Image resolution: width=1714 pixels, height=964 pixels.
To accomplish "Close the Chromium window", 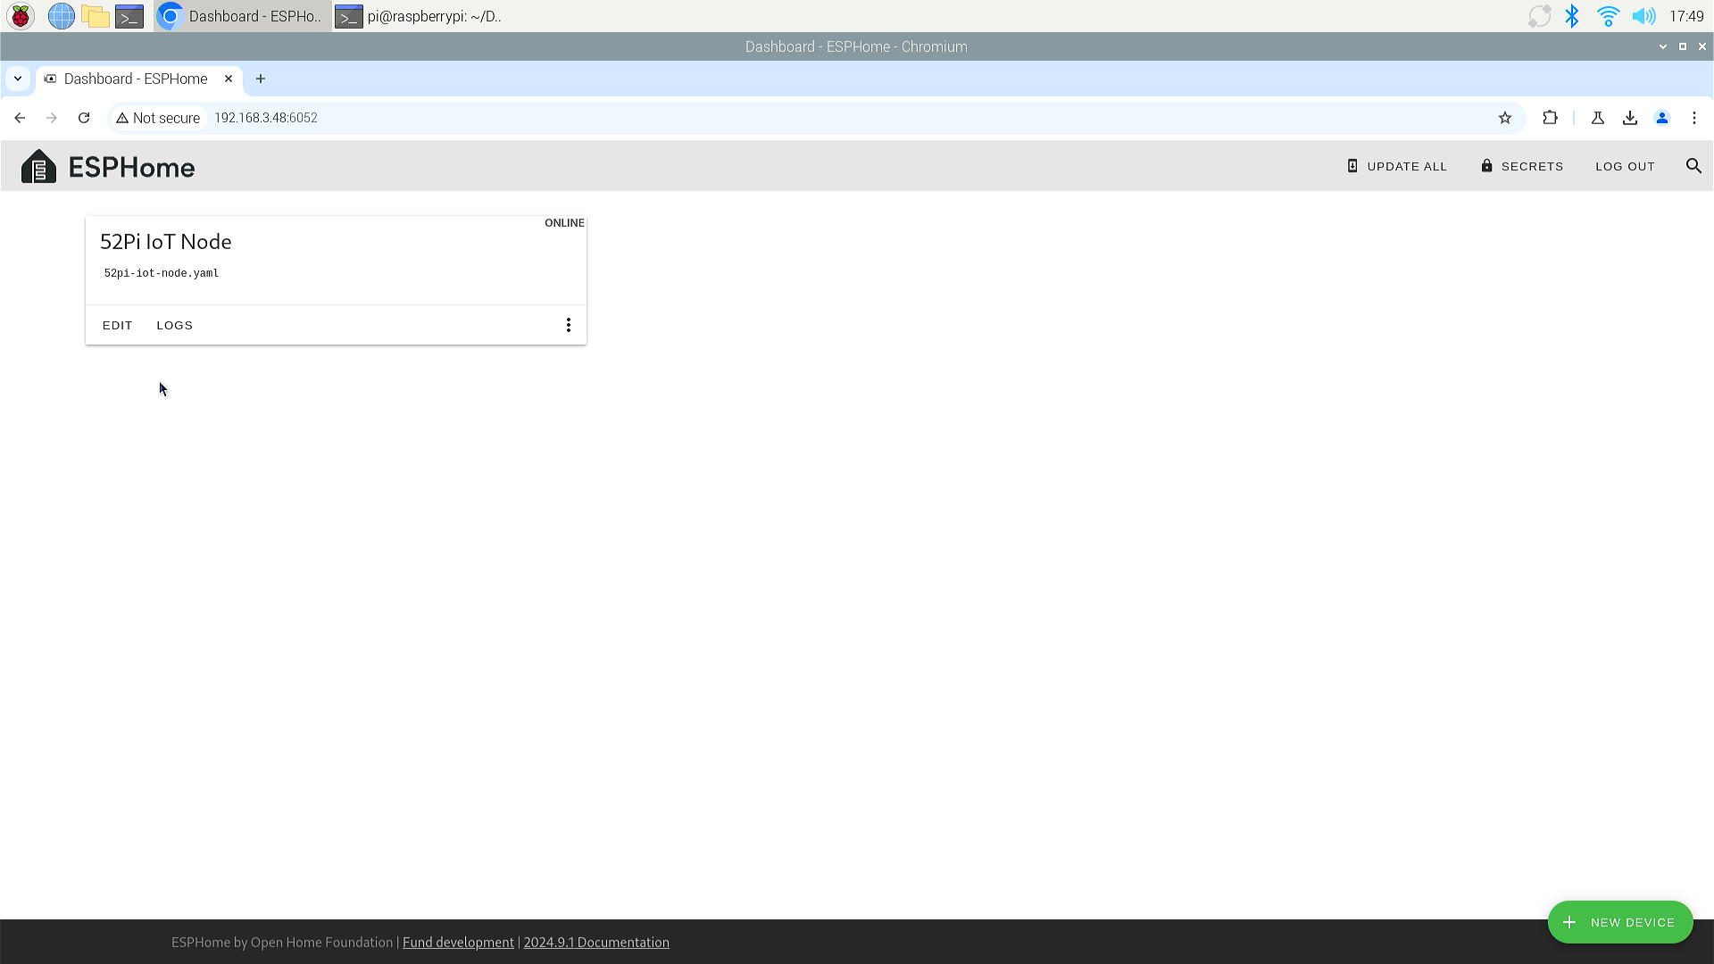I will pos(1702,46).
